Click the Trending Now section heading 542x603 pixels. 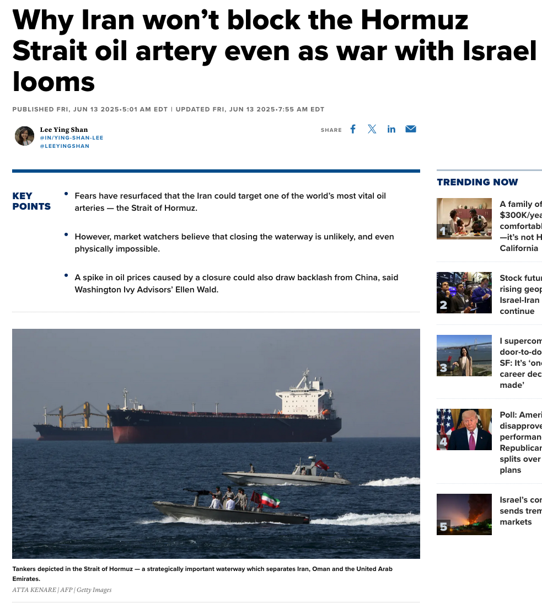point(477,182)
